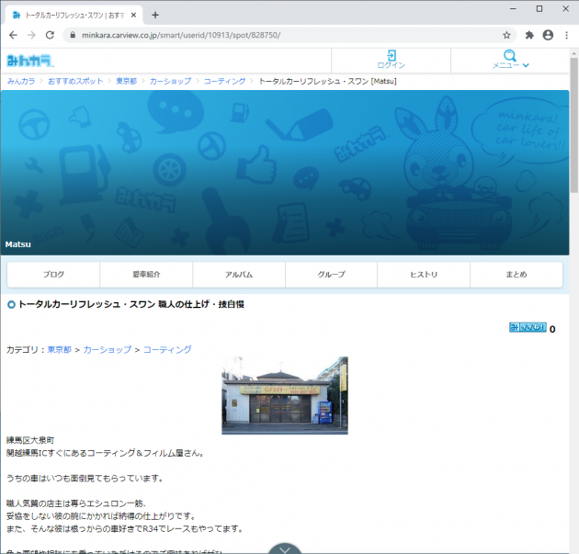Open the ブログ tab

53,275
